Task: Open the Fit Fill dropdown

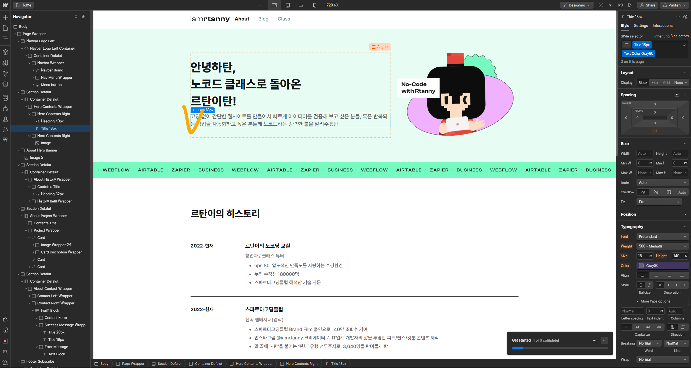Action: point(659,202)
